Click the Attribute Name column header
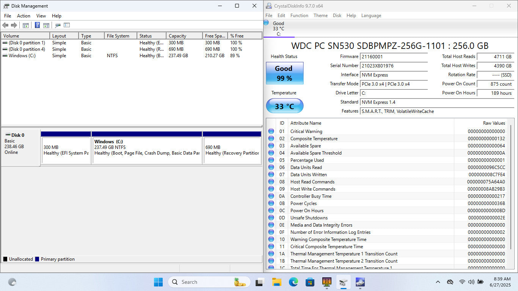 click(371, 123)
